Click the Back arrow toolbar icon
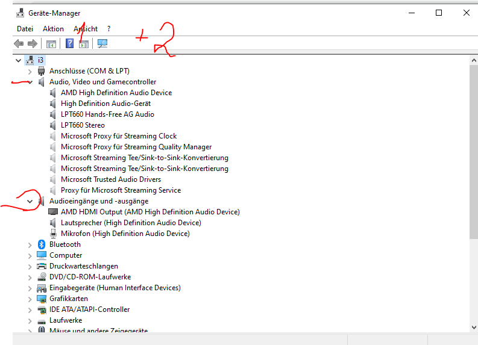 coord(19,44)
